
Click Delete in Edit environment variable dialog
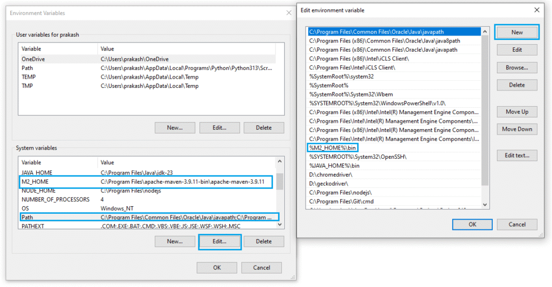point(517,85)
